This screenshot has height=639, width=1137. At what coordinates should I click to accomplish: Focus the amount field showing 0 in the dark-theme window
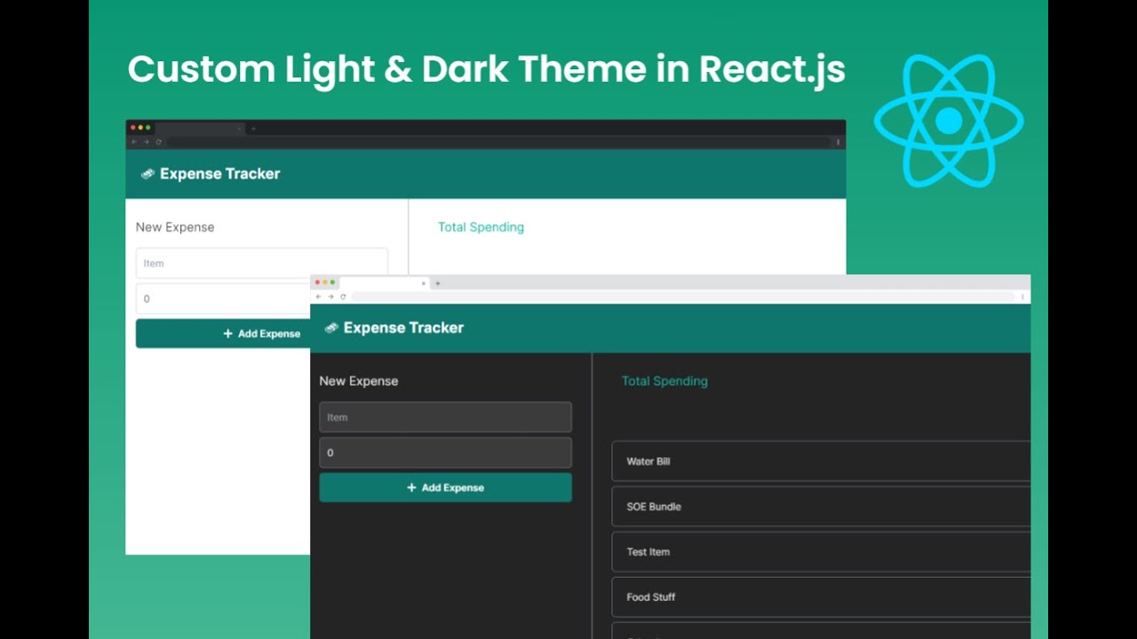tap(445, 453)
